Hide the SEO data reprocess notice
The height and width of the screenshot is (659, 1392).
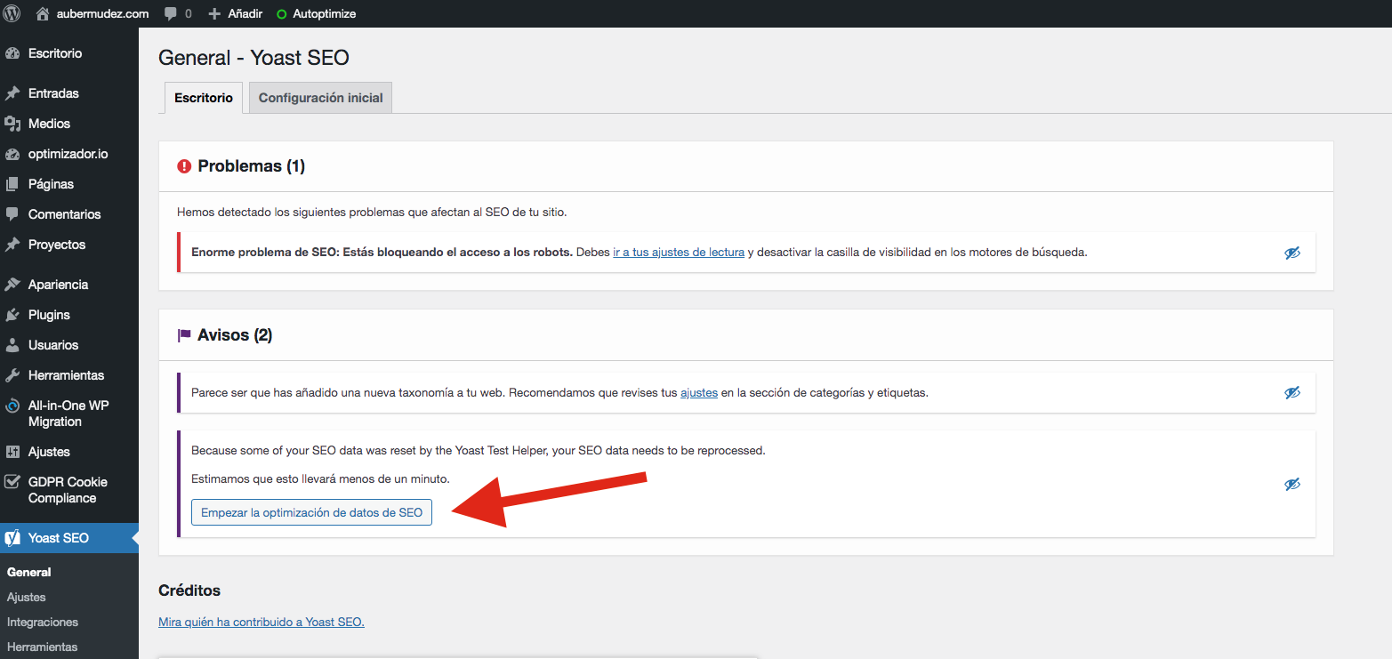coord(1292,484)
